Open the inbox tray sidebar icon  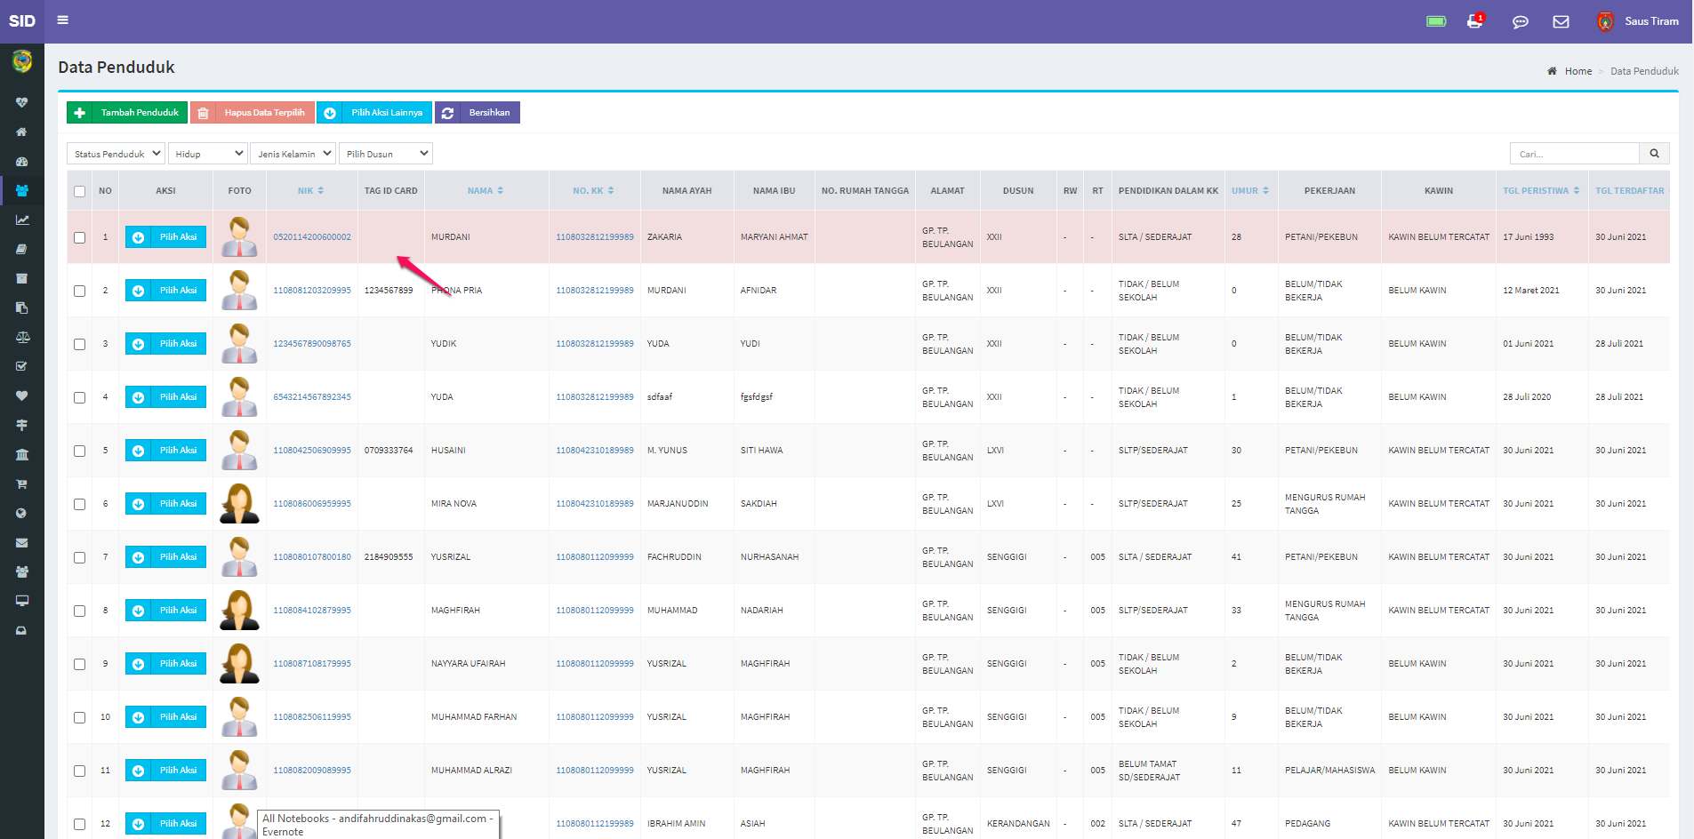pyautogui.click(x=22, y=630)
